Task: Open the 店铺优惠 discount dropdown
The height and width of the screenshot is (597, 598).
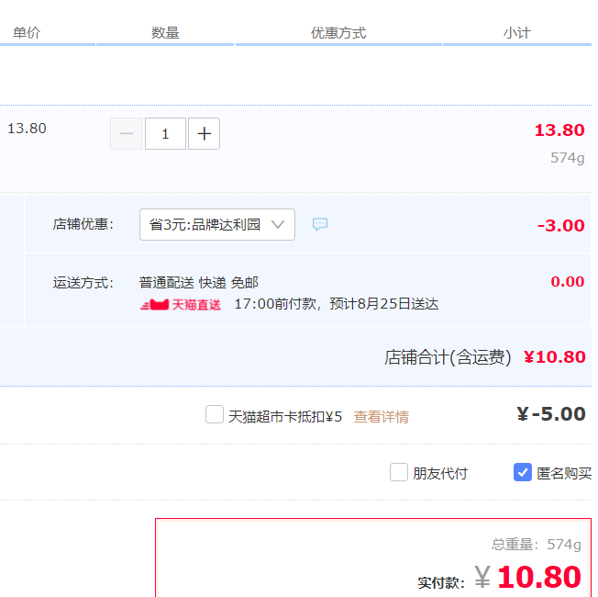Action: [216, 225]
